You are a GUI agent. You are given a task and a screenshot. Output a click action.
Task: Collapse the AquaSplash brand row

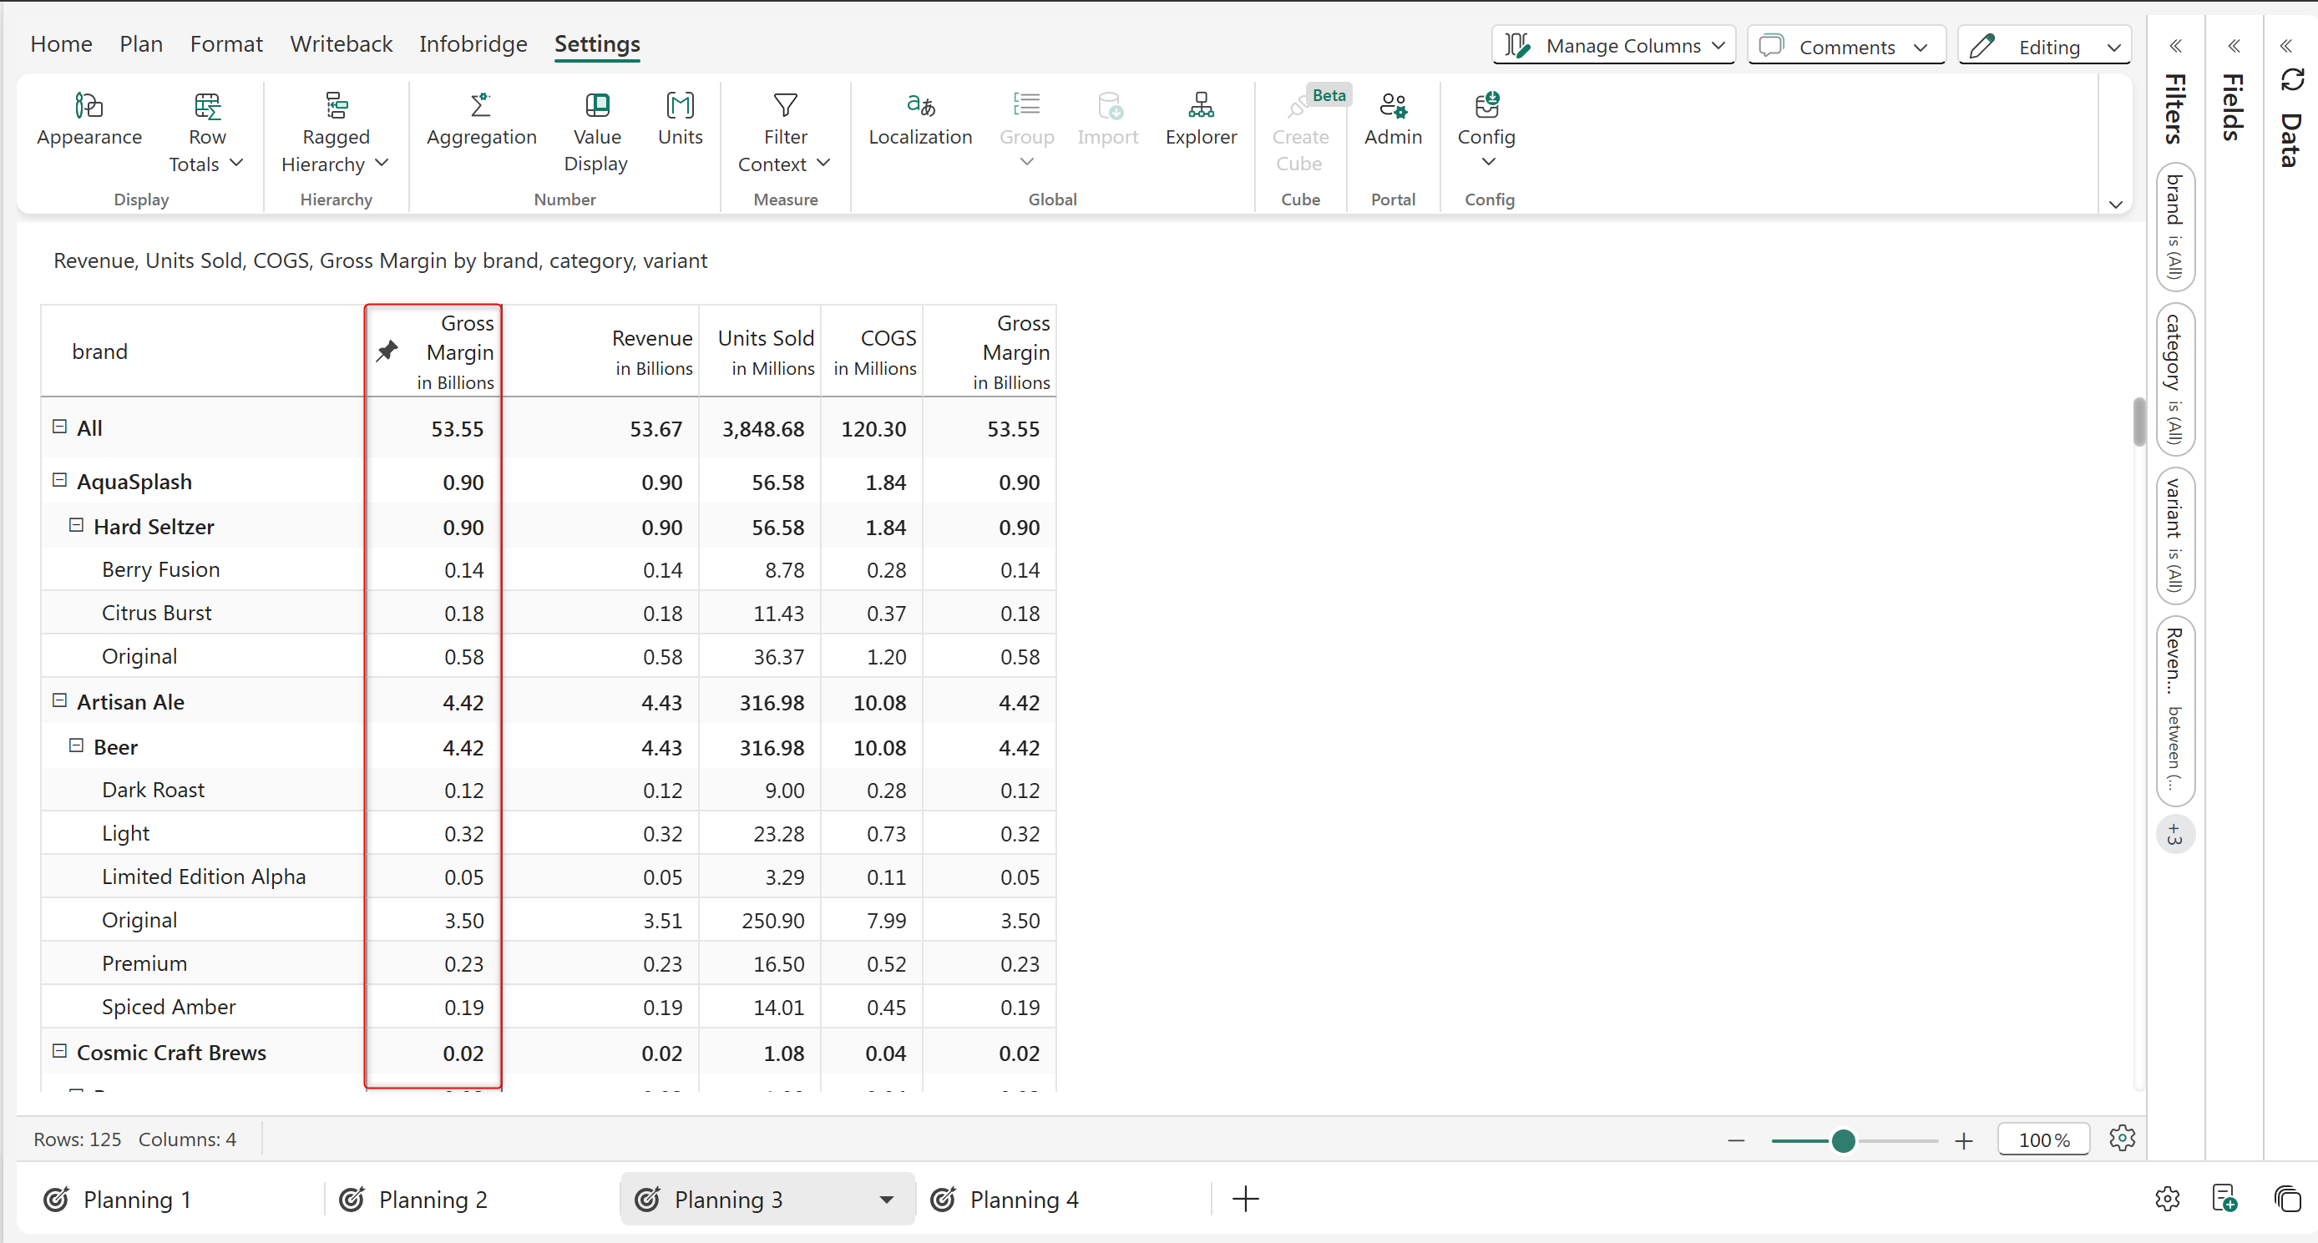59,480
